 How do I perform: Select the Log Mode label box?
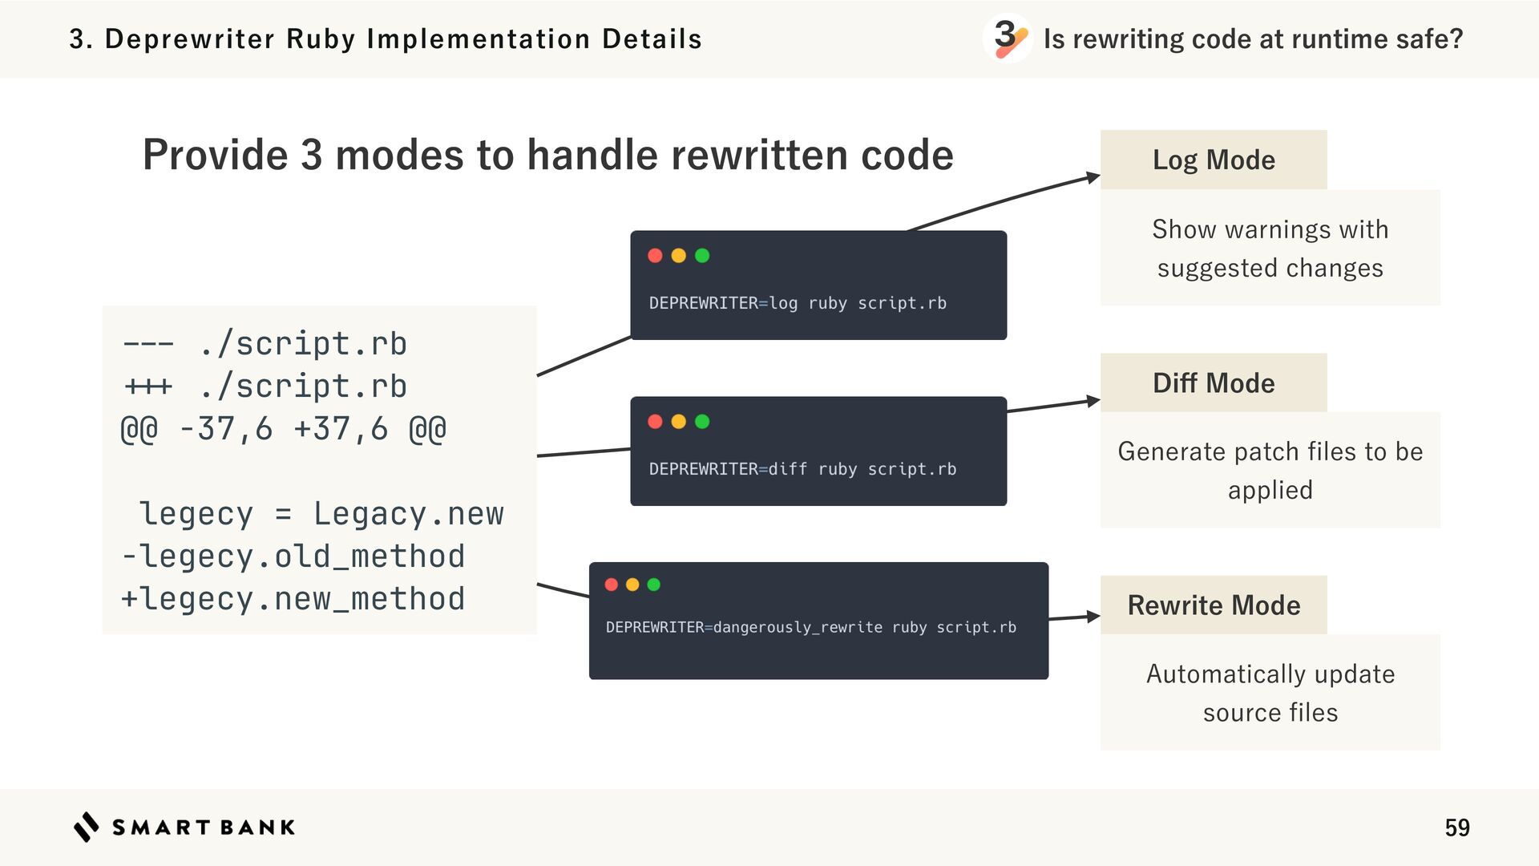click(1213, 160)
